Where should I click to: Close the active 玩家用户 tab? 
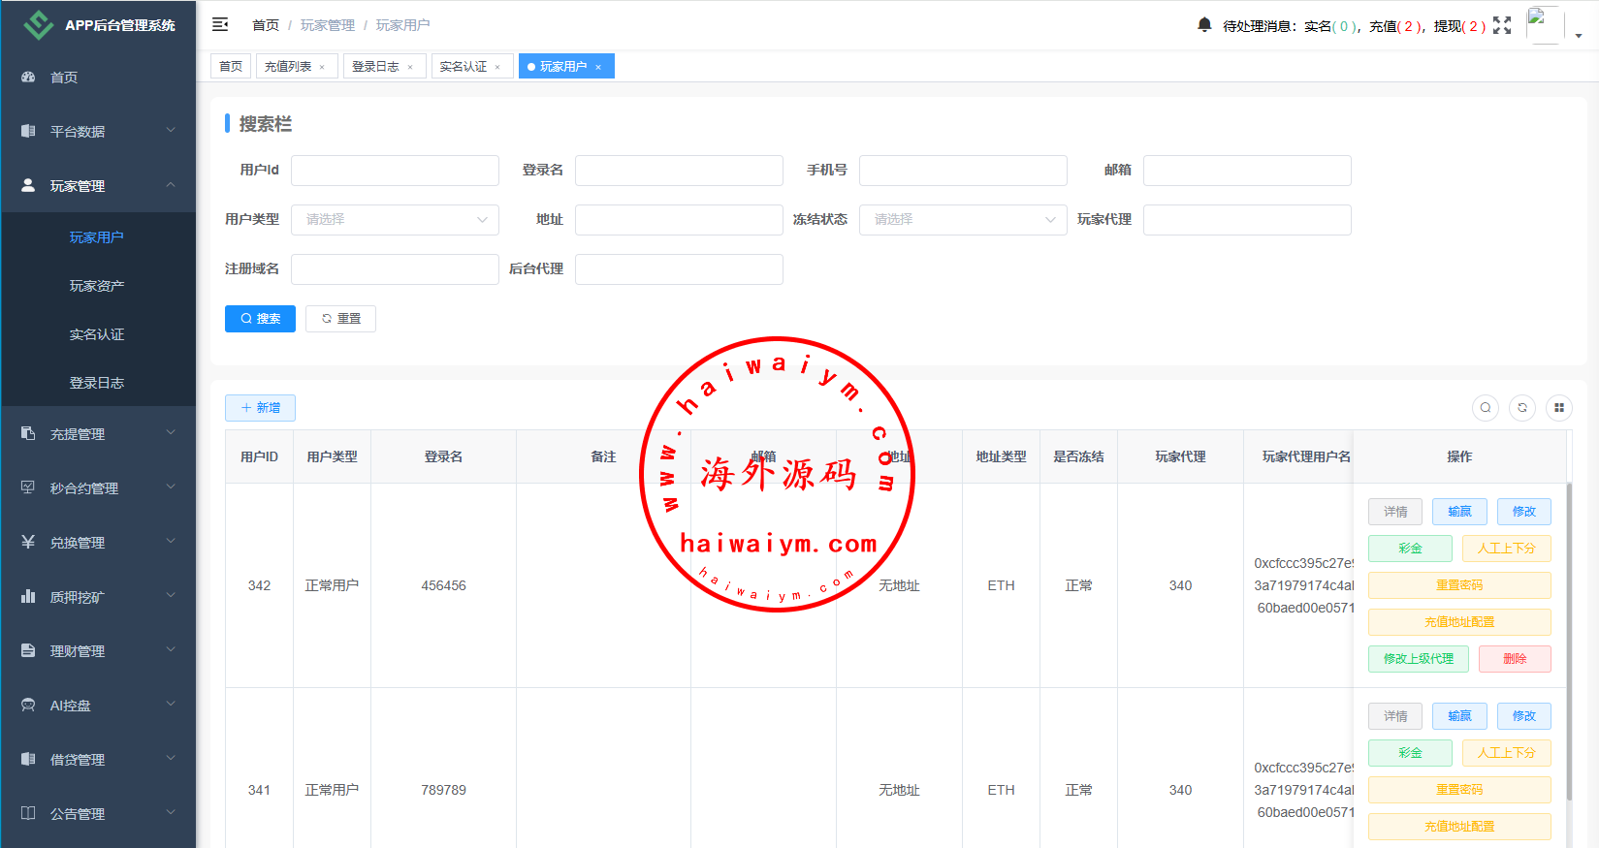coord(598,67)
